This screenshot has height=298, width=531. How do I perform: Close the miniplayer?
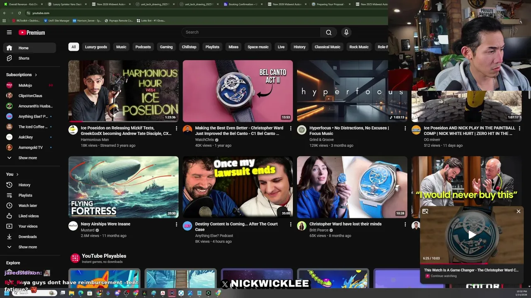pos(518,211)
